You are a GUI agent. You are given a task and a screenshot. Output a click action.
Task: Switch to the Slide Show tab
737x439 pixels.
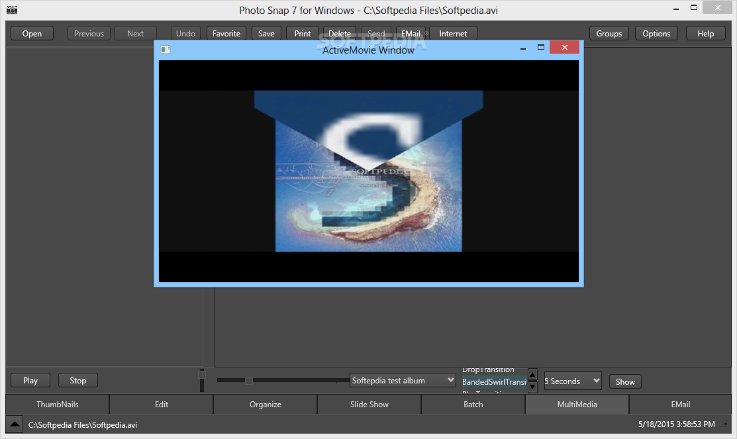click(369, 404)
